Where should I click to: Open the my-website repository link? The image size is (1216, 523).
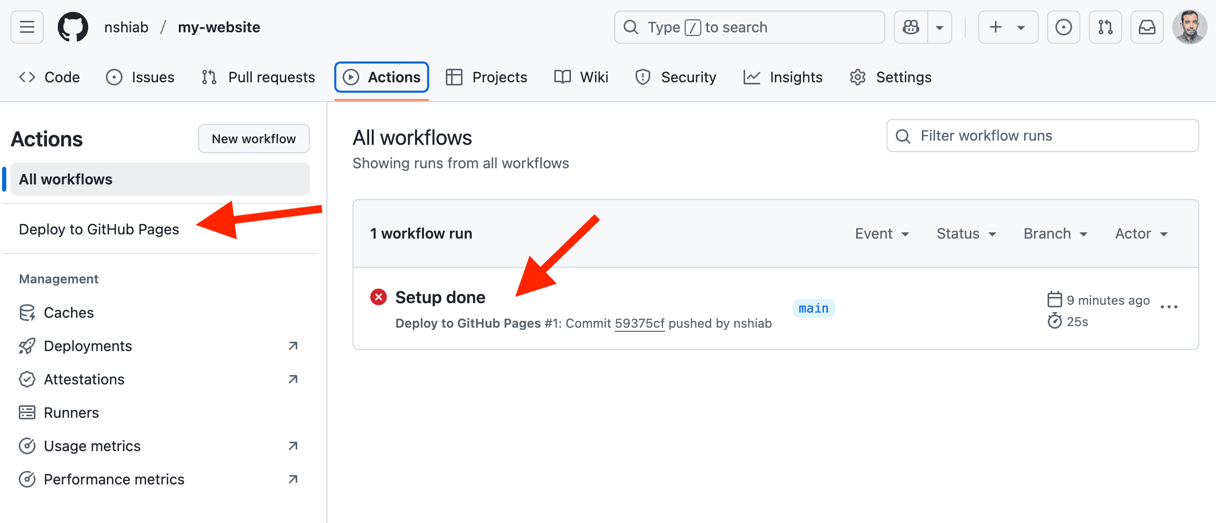click(x=219, y=27)
